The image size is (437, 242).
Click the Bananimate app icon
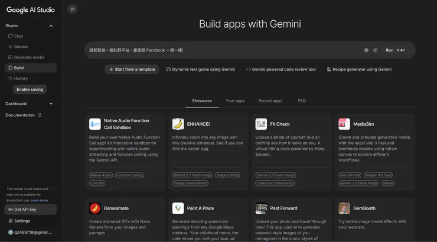tap(95, 208)
